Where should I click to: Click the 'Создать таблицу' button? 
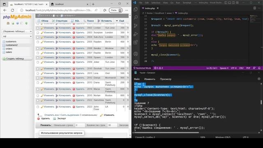pyautogui.click(x=17, y=59)
